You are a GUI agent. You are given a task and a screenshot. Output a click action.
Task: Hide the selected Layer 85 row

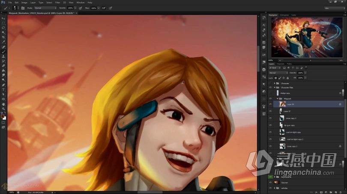click(270, 104)
